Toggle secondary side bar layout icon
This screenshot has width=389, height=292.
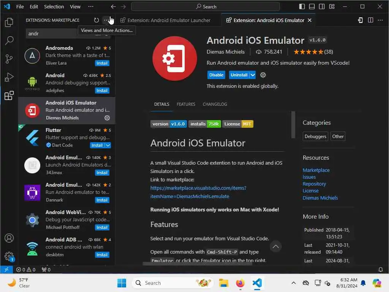(322, 6)
